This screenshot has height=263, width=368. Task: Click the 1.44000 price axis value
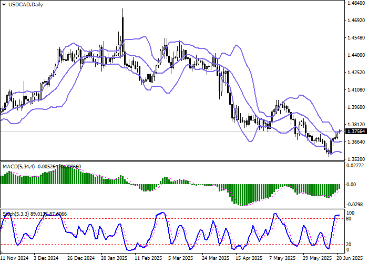pyautogui.click(x=356, y=55)
